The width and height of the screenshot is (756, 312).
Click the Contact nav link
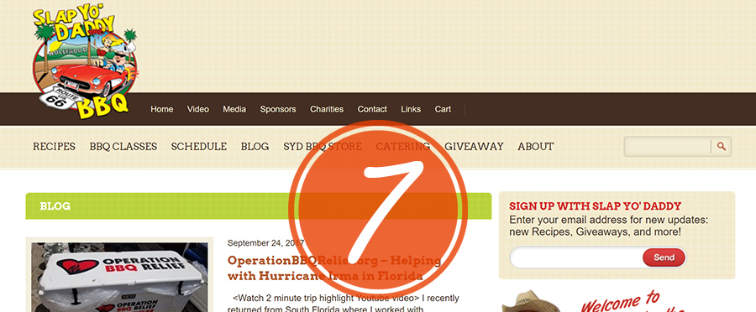coord(372,109)
